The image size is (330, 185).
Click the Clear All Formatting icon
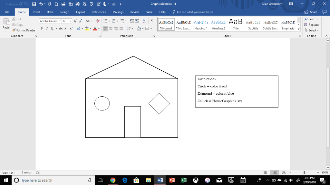98,21
